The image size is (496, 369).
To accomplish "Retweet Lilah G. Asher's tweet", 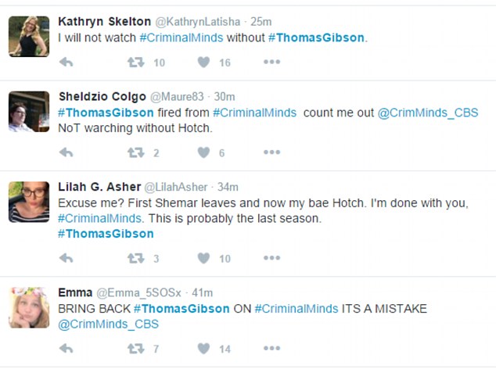I will [136, 258].
